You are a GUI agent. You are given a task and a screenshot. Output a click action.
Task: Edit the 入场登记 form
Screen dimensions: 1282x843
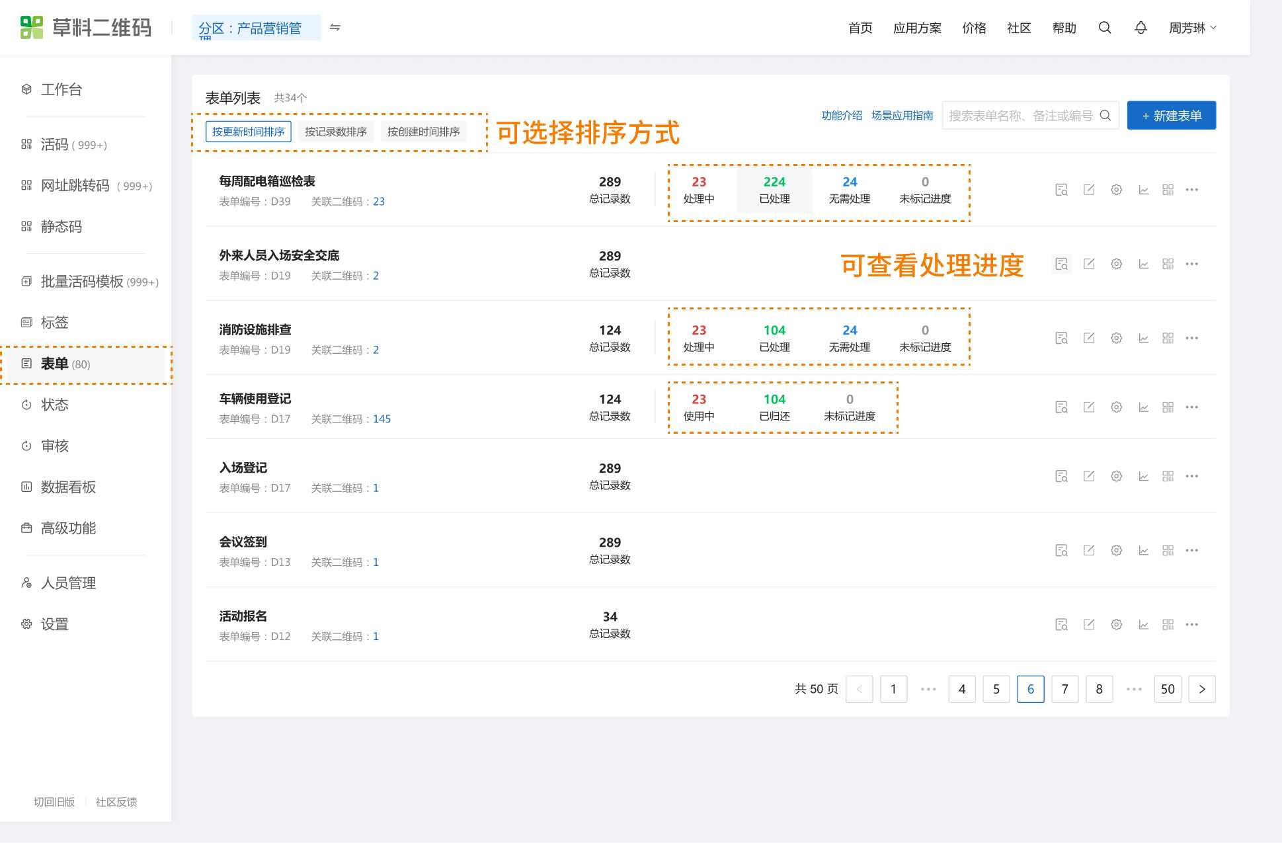click(x=1089, y=476)
